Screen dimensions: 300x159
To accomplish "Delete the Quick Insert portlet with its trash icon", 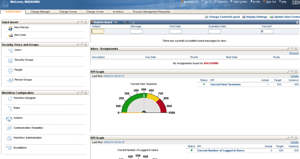I will click(x=86, y=22).
